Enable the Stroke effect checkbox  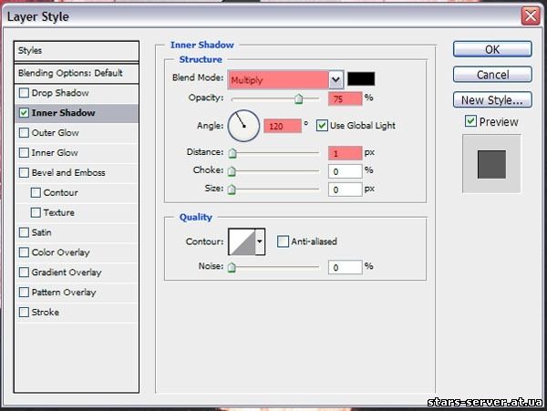(24, 313)
